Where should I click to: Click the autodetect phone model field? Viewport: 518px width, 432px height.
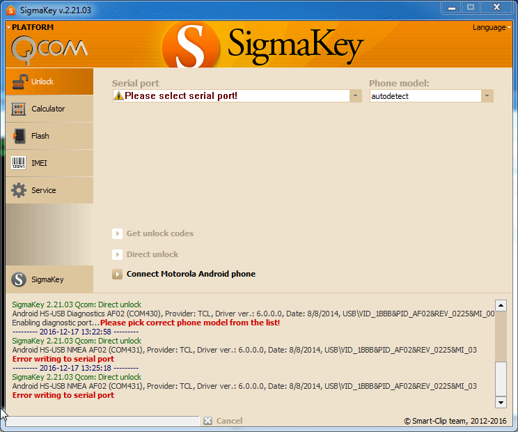pos(425,96)
